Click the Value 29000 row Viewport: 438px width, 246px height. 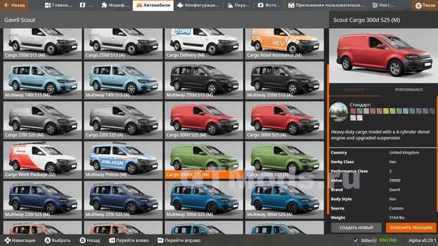(383, 180)
